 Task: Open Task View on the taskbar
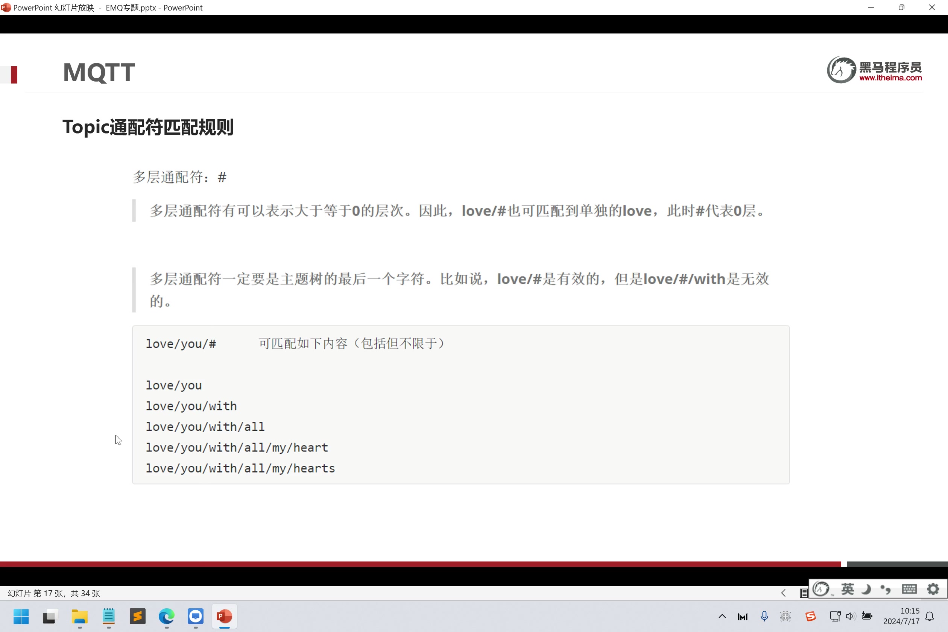50,616
